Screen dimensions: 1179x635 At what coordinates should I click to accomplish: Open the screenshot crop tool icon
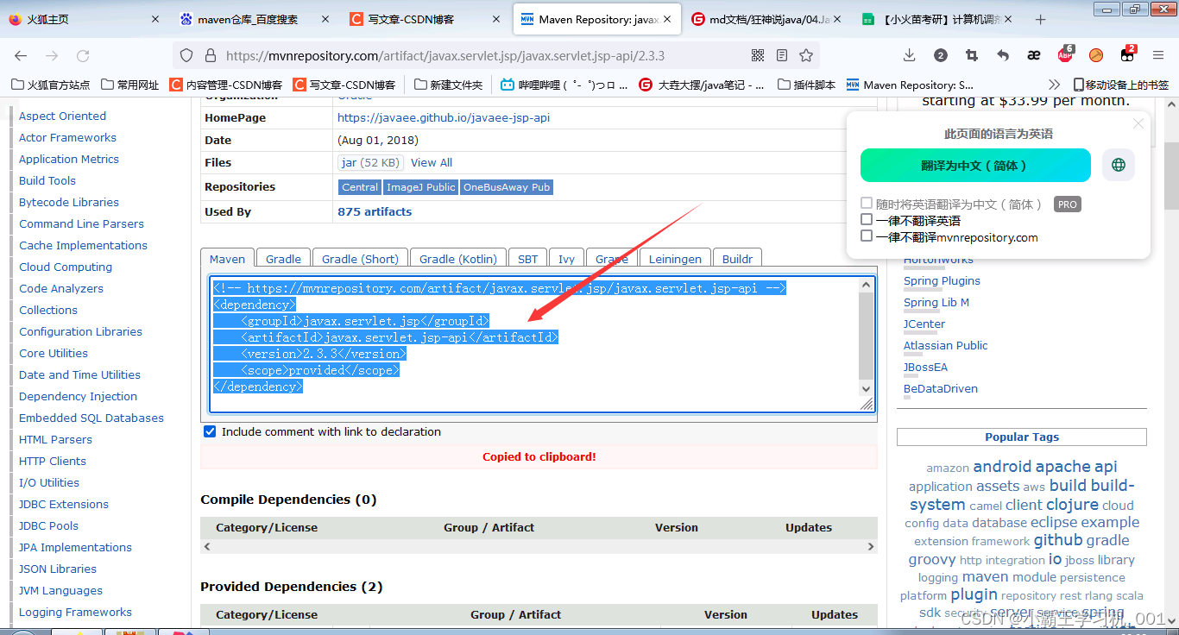tap(972, 55)
